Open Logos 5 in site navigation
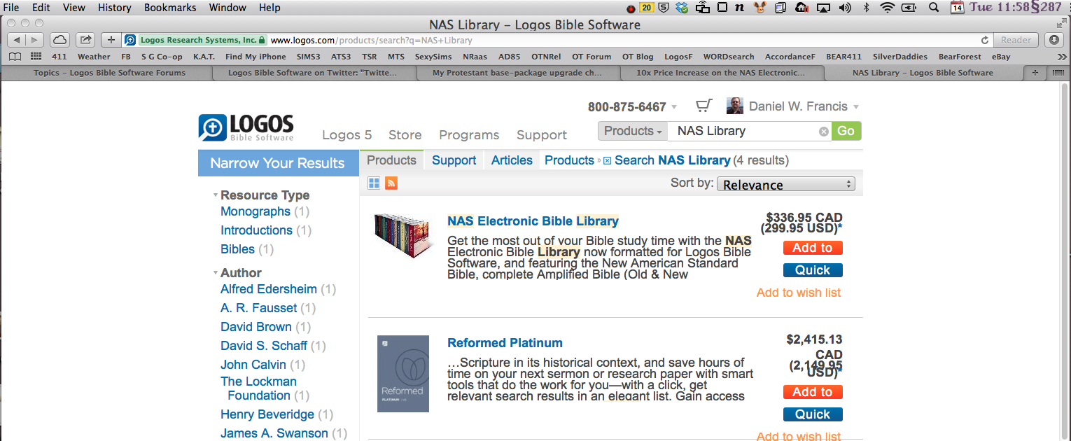Image resolution: width=1071 pixels, height=441 pixels. pyautogui.click(x=346, y=135)
